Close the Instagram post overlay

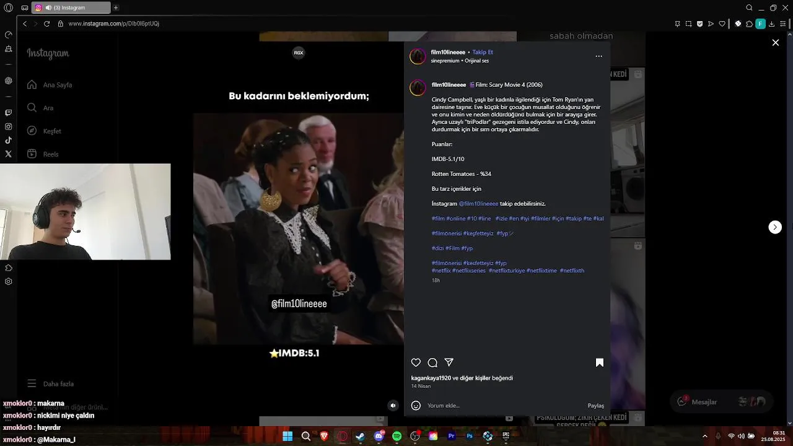(x=775, y=42)
